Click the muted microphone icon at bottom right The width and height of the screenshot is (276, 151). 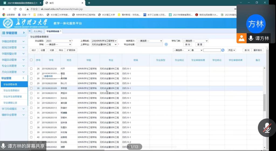pyautogui.click(x=267, y=128)
